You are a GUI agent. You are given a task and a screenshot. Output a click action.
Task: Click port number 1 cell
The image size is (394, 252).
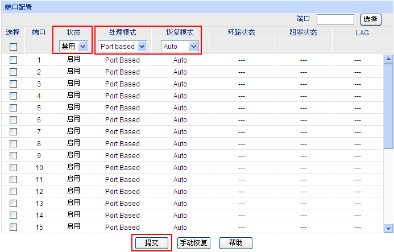coord(39,60)
